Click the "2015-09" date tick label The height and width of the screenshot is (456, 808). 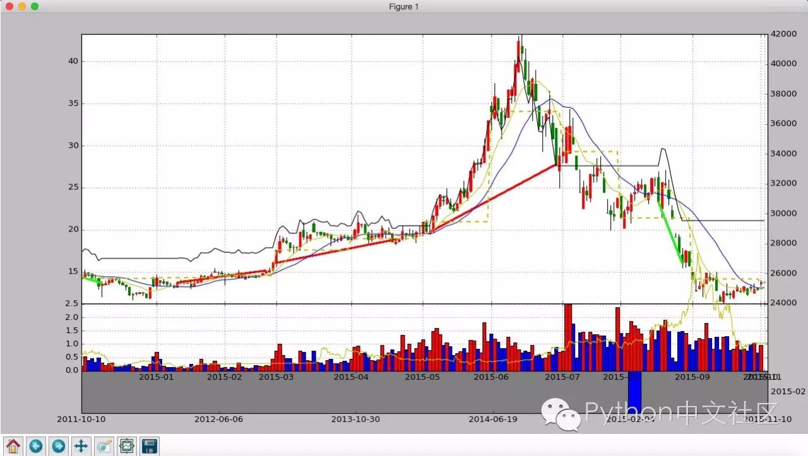[x=692, y=377]
